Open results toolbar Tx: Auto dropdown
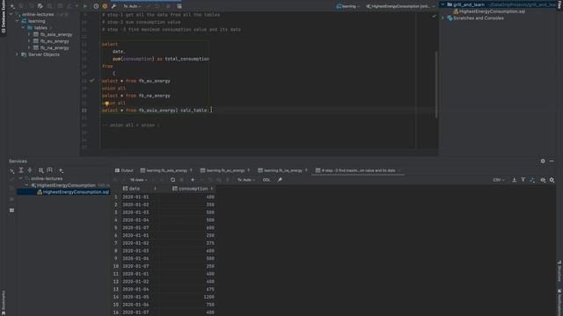The image size is (563, 316). [x=246, y=180]
